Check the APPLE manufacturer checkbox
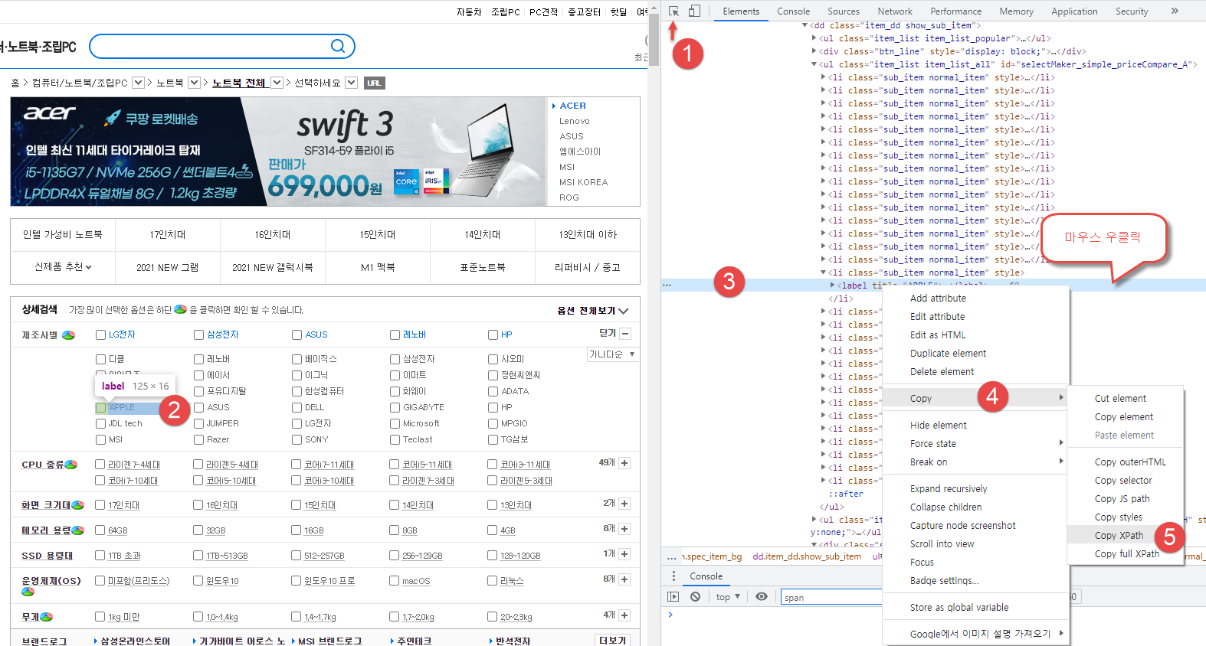The height and width of the screenshot is (646, 1206). (100, 408)
